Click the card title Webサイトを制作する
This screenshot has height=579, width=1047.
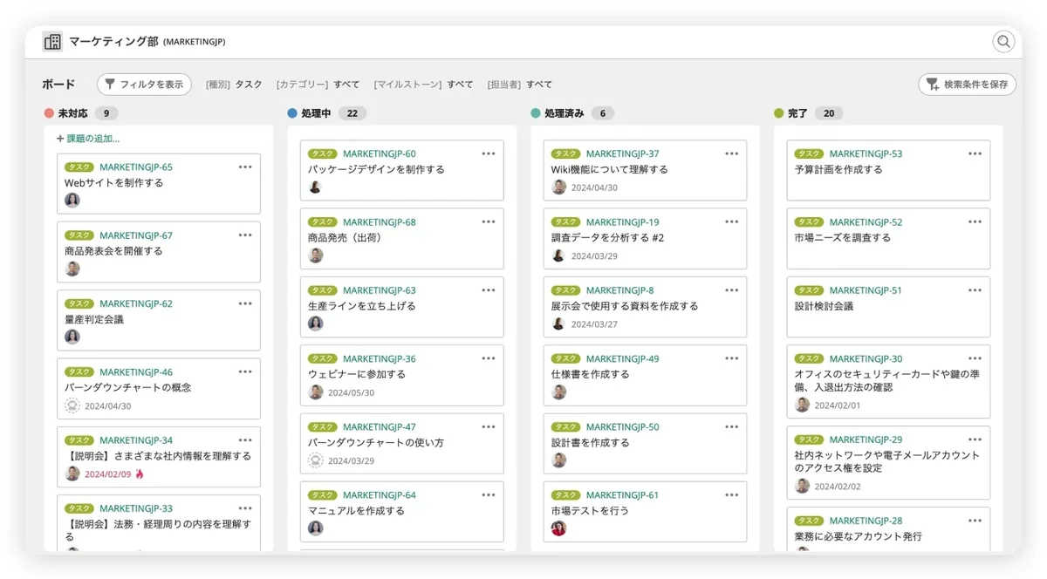point(113,183)
